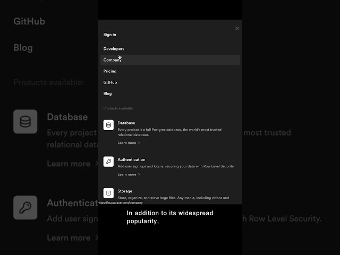
Task: Open the Sign in link
Action: point(109,35)
